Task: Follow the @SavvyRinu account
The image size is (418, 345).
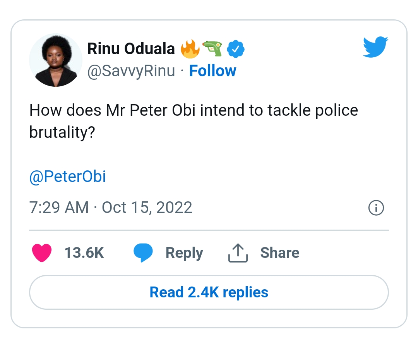Action: pyautogui.click(x=212, y=71)
